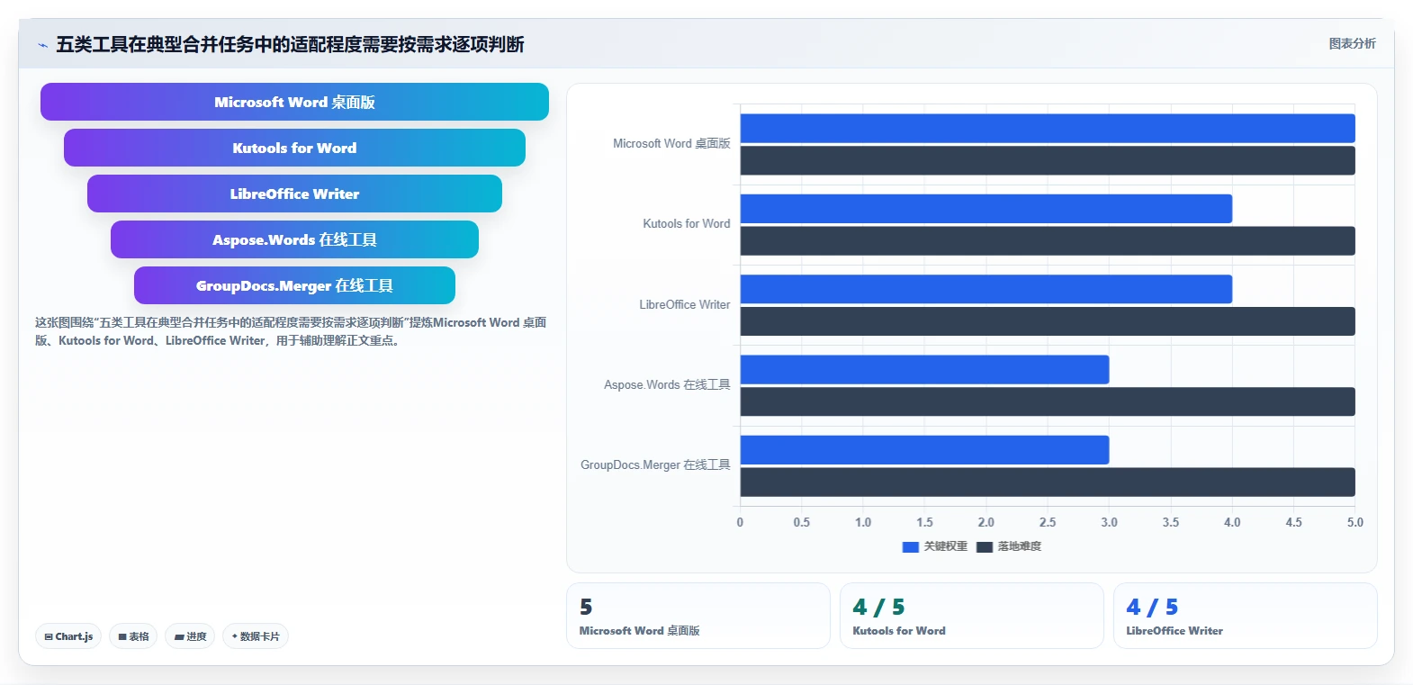Click the 0.5 tick on the x-axis

(802, 522)
